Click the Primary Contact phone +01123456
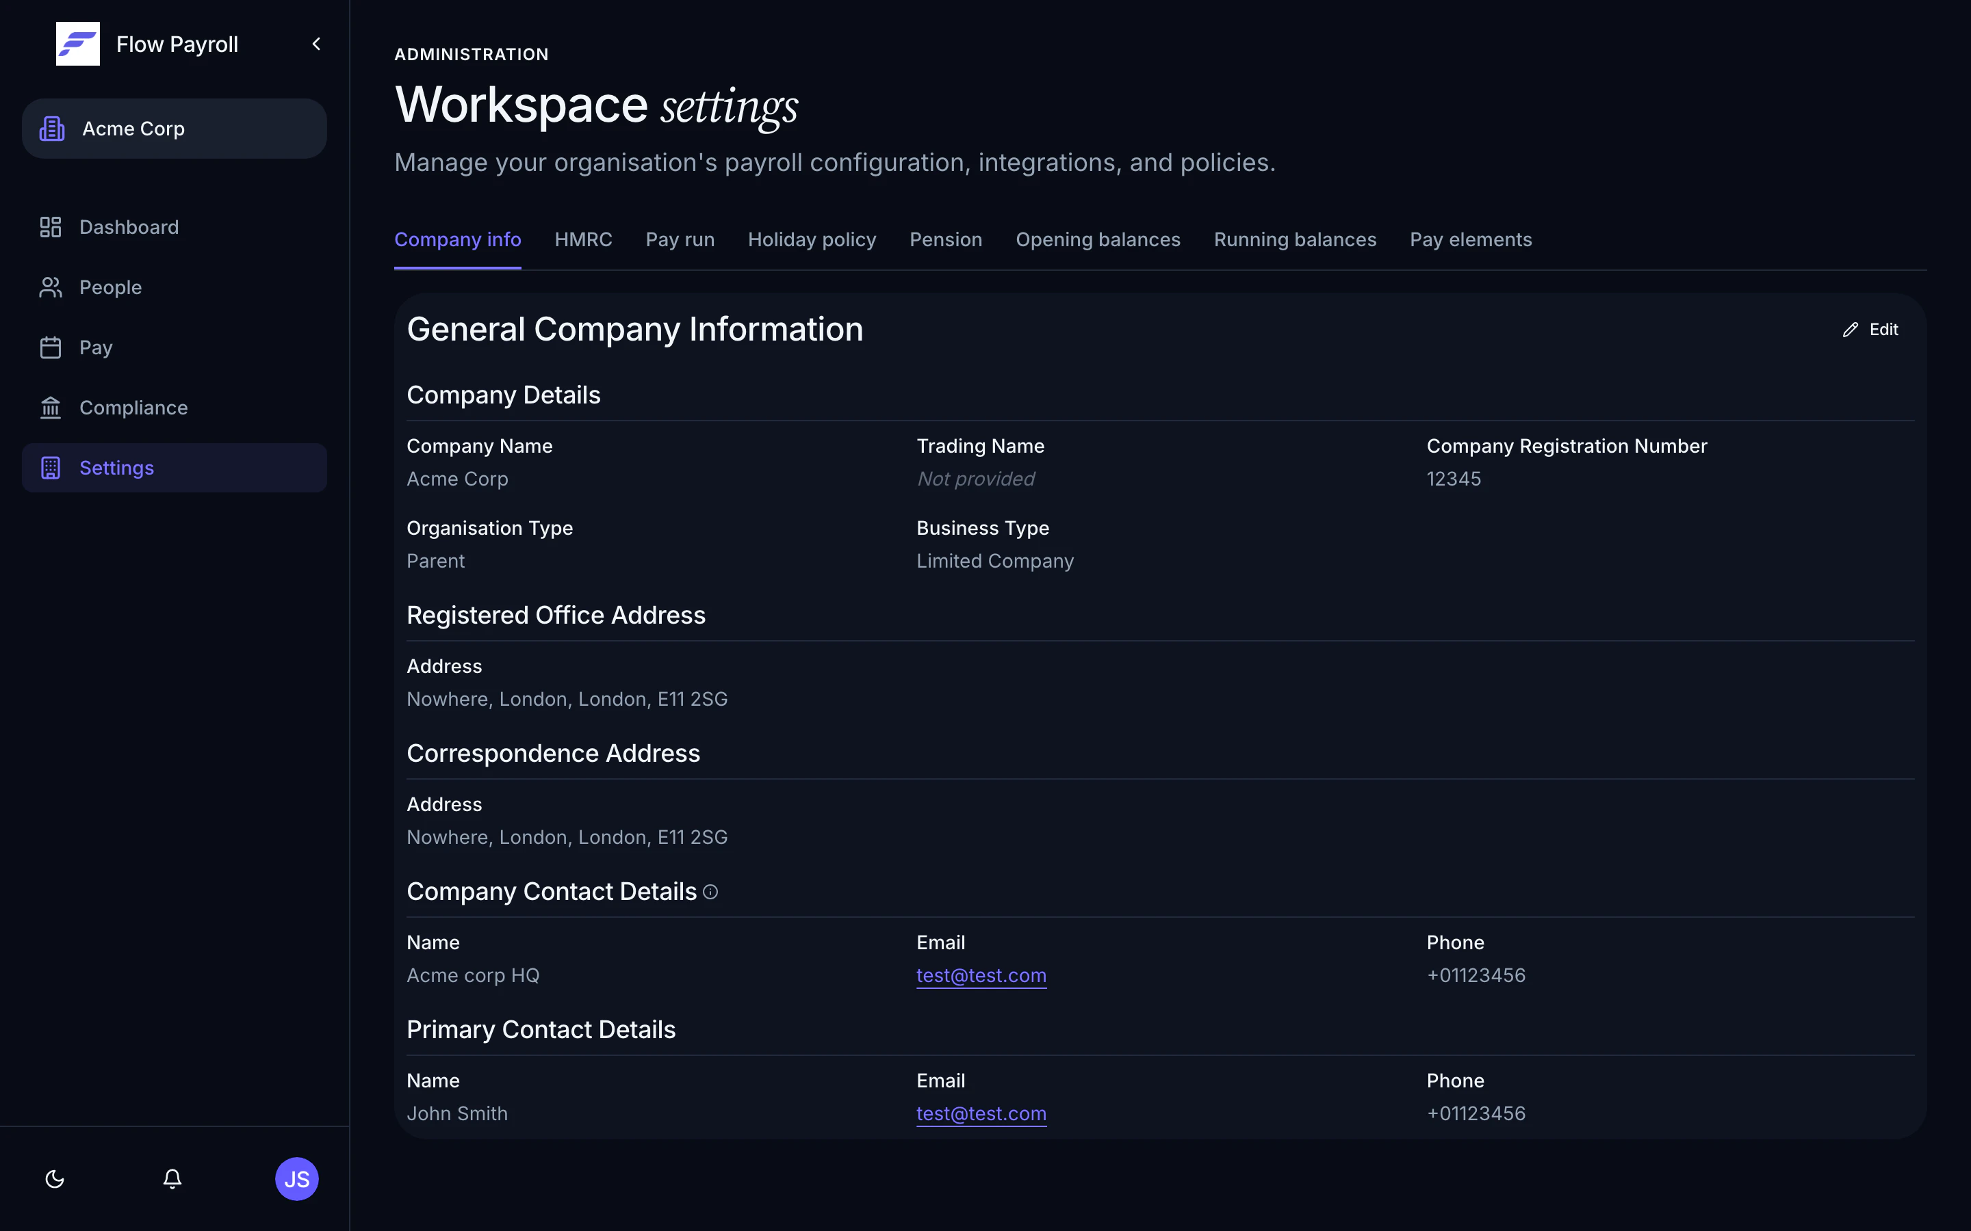 [x=1476, y=1114]
